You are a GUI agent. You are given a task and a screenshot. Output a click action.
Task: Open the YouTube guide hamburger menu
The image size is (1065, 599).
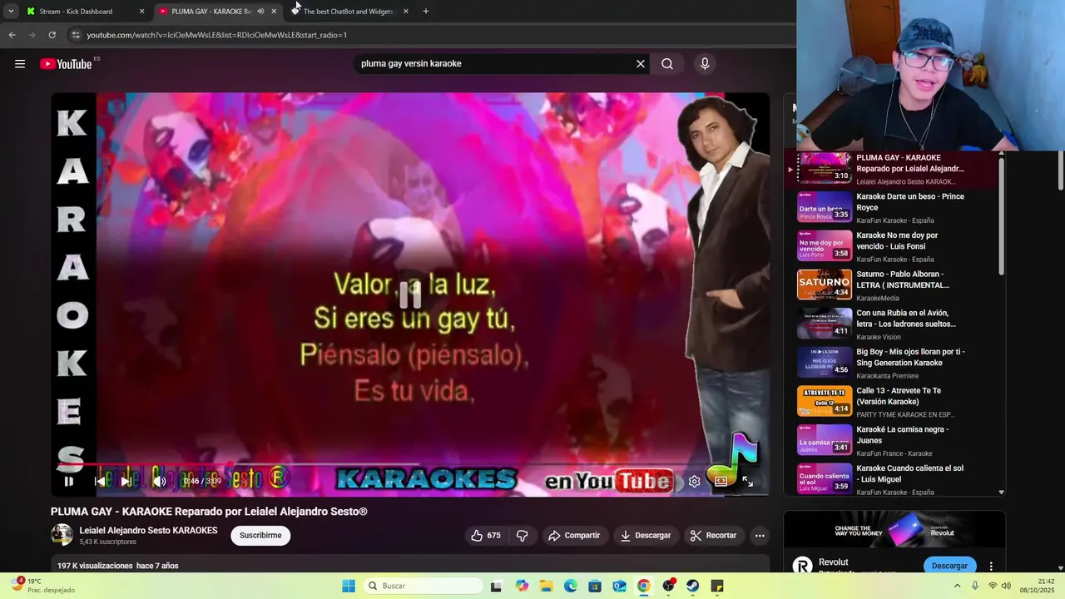coord(20,64)
